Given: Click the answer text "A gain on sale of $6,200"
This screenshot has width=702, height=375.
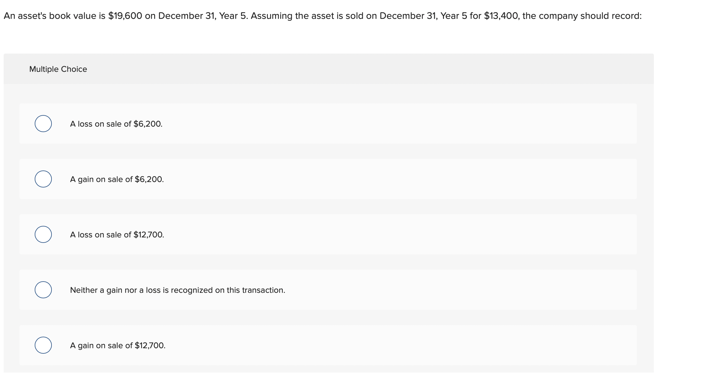Looking at the screenshot, I should [x=117, y=179].
